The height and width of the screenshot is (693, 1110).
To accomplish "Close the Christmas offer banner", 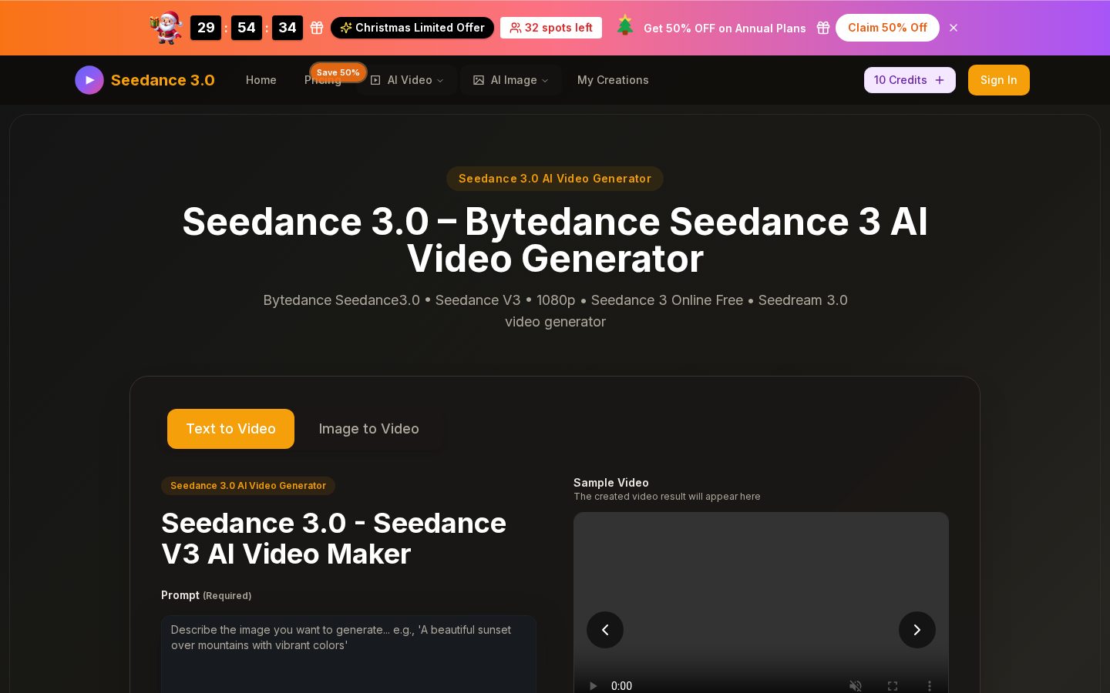I will [954, 28].
